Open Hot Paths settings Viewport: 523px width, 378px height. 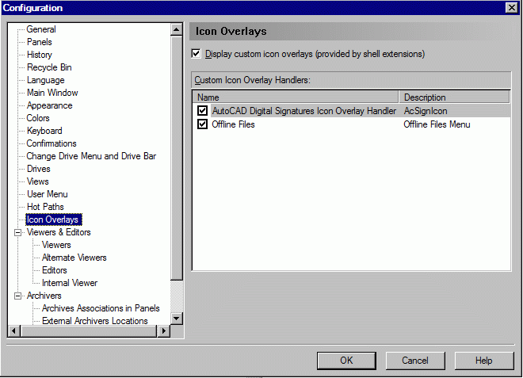[45, 207]
